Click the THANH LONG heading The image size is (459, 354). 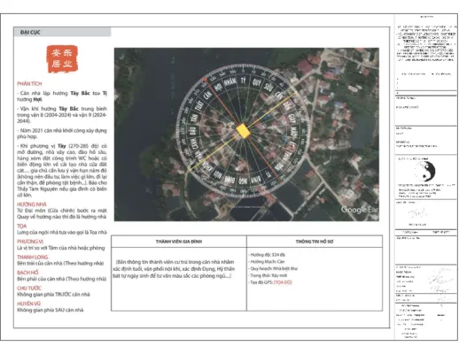click(x=32, y=257)
